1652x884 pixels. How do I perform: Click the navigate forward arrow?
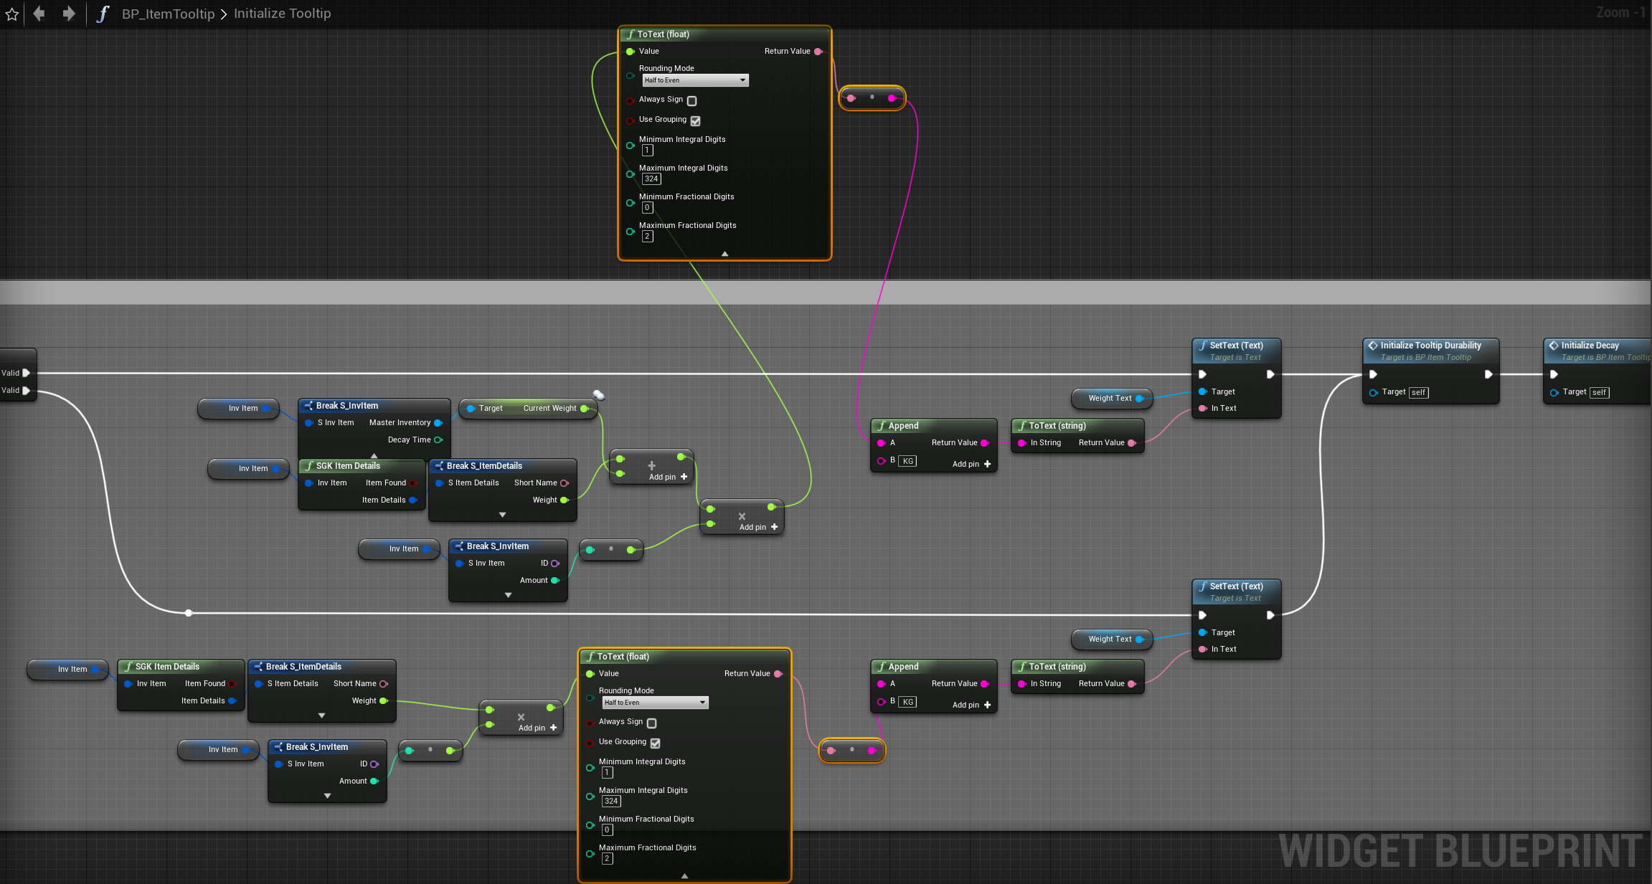click(x=69, y=14)
